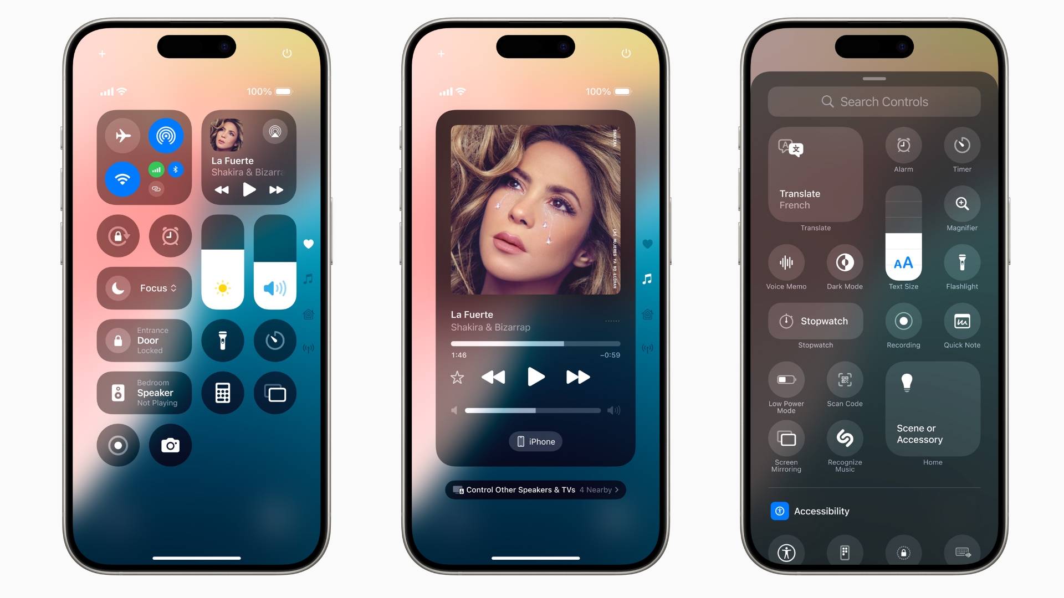Viewport: 1064px width, 598px height.
Task: Toggle Dark Mode in Control Center
Action: (x=845, y=264)
